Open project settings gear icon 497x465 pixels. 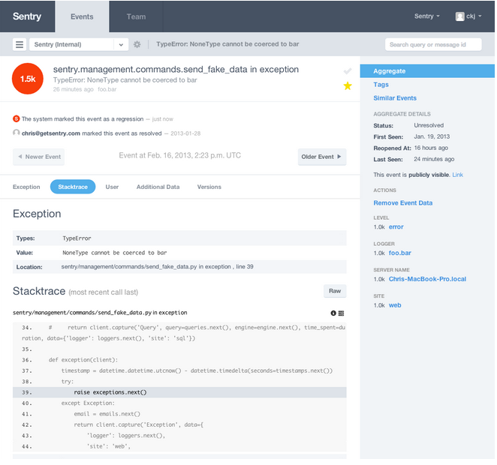(137, 45)
